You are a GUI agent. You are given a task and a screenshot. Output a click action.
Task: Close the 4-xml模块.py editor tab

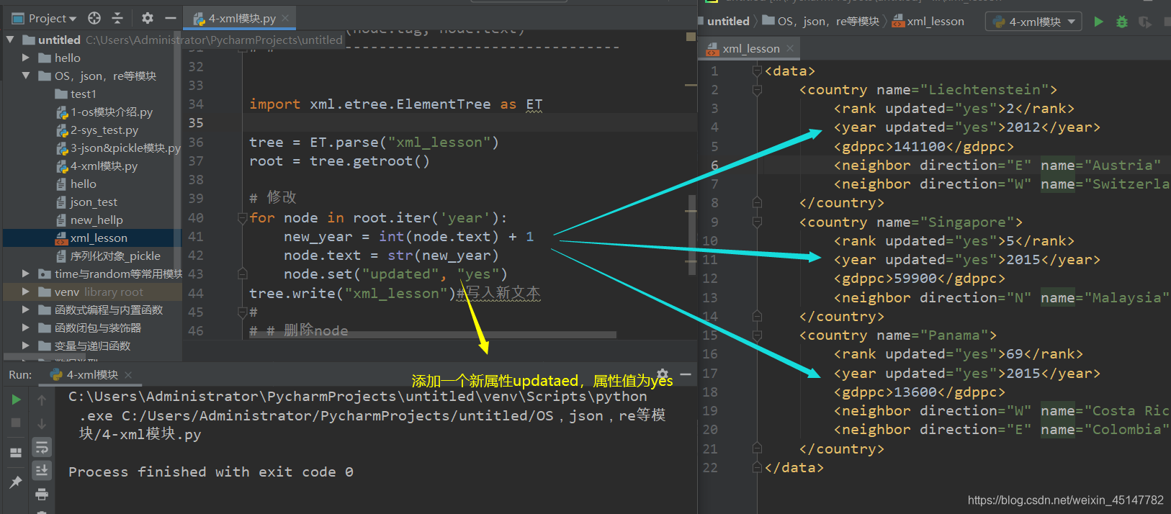286,18
